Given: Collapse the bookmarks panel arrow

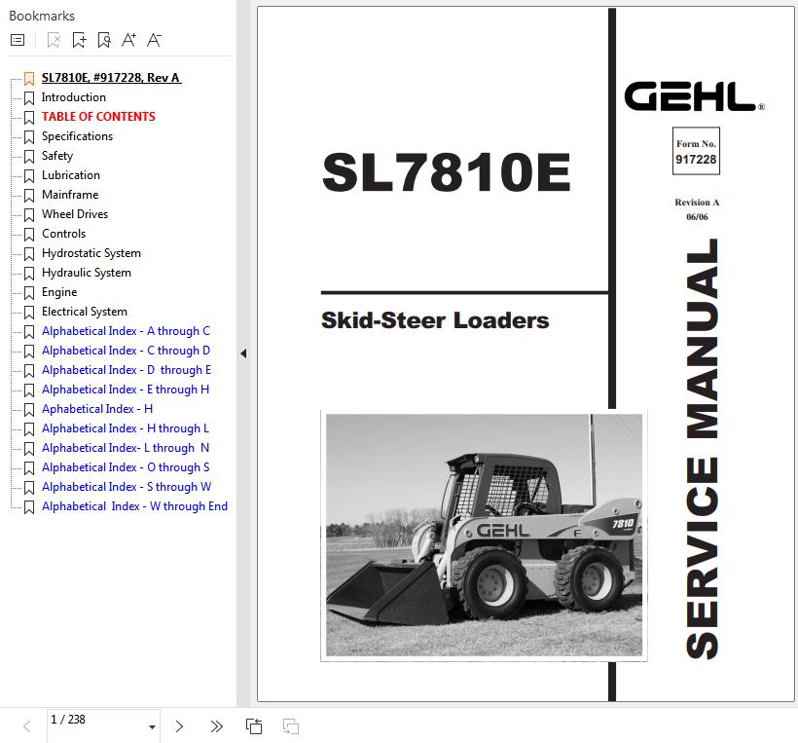Looking at the screenshot, I should point(243,353).
